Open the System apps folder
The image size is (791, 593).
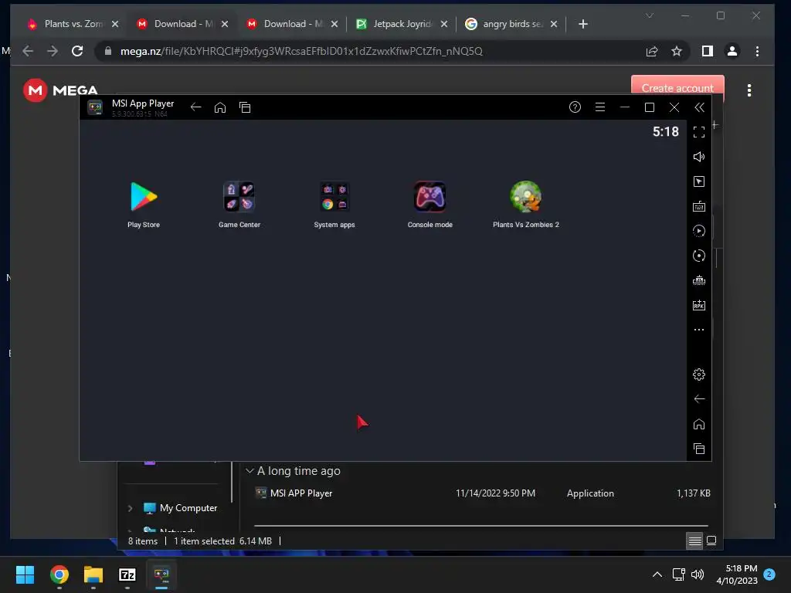click(x=334, y=204)
